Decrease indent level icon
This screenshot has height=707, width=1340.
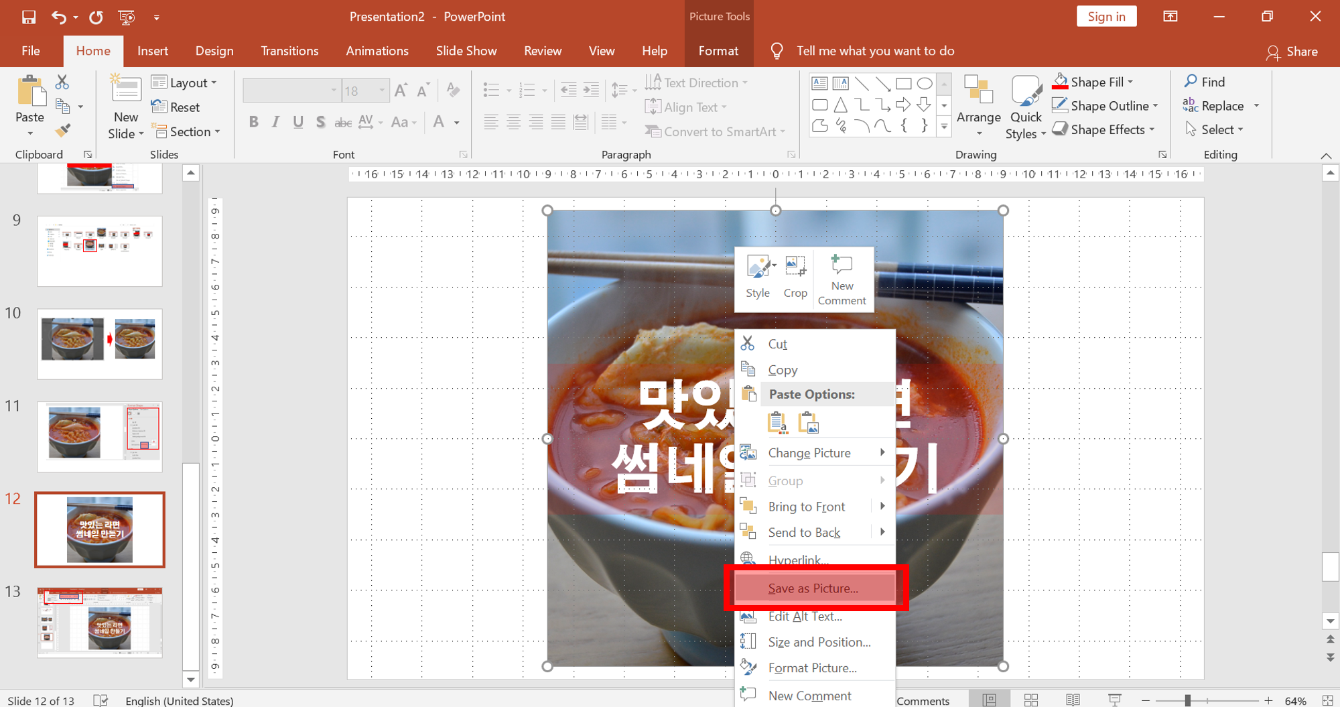point(568,90)
